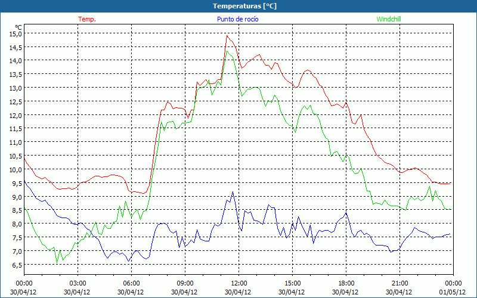Click the 12:00 time label
Viewport: 477px width, 298px height.
(x=238, y=284)
